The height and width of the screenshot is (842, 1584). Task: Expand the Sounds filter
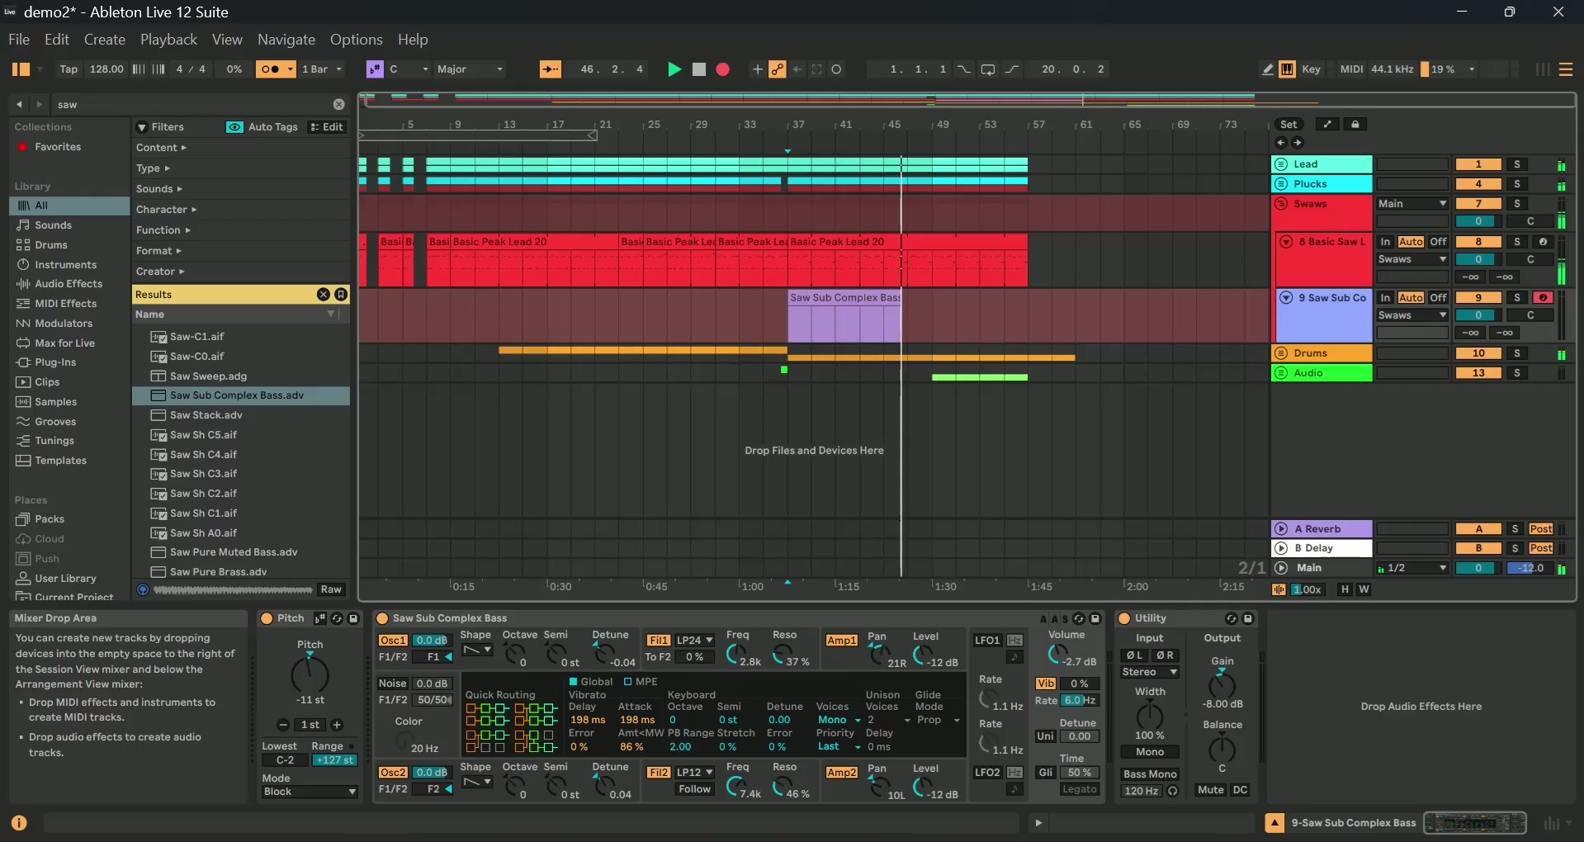158,189
